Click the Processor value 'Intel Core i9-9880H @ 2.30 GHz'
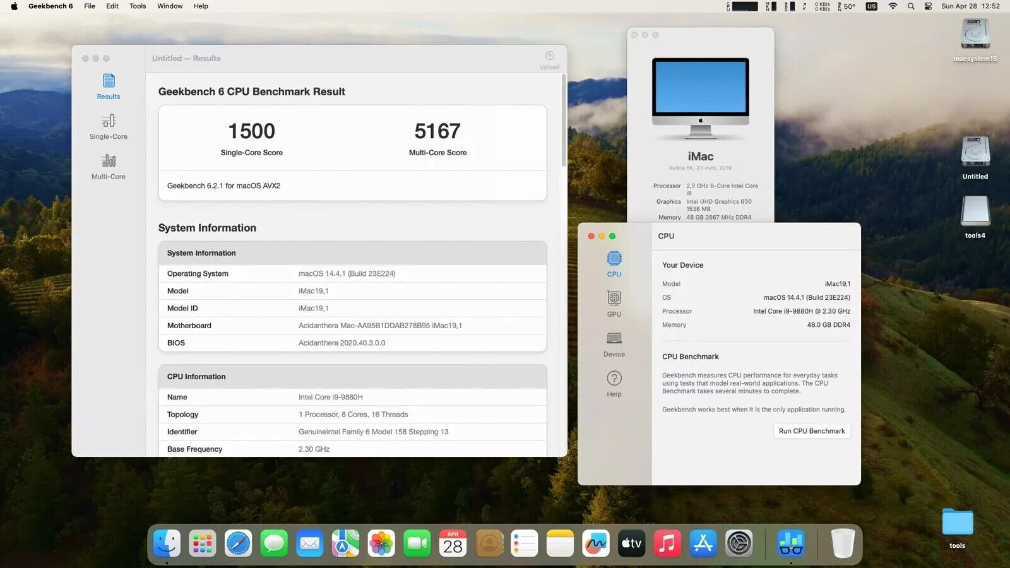 802,311
